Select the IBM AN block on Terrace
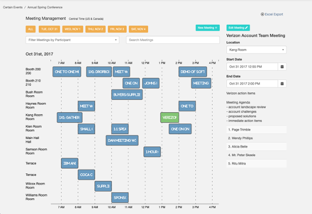The height and width of the screenshot is (214, 312). [x=69, y=163]
